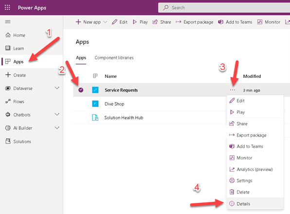Click Add to Teams in toolbar
This screenshot has width=290, height=214.
[235, 22]
